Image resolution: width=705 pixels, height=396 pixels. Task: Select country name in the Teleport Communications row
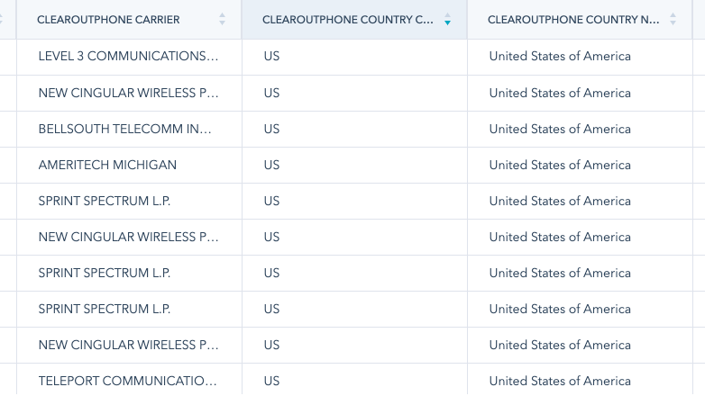[560, 381]
